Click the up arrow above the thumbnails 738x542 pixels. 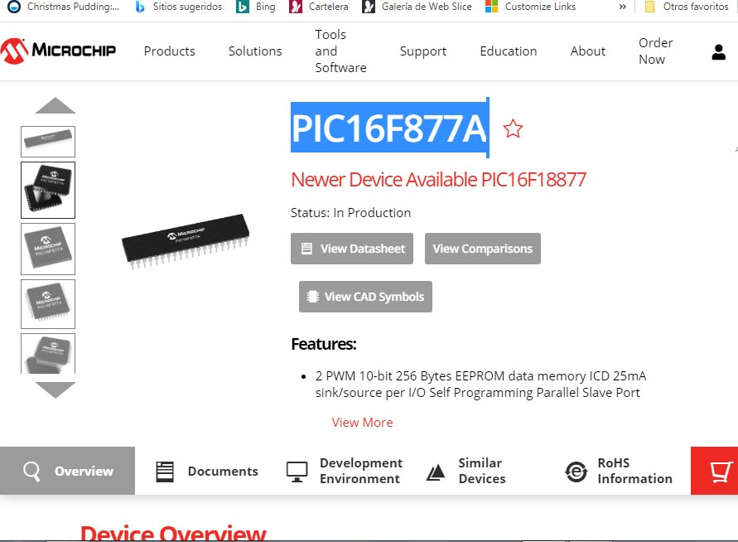pos(55,105)
